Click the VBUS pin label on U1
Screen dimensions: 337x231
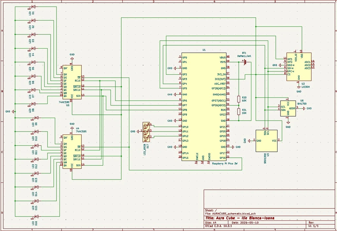[223, 58]
